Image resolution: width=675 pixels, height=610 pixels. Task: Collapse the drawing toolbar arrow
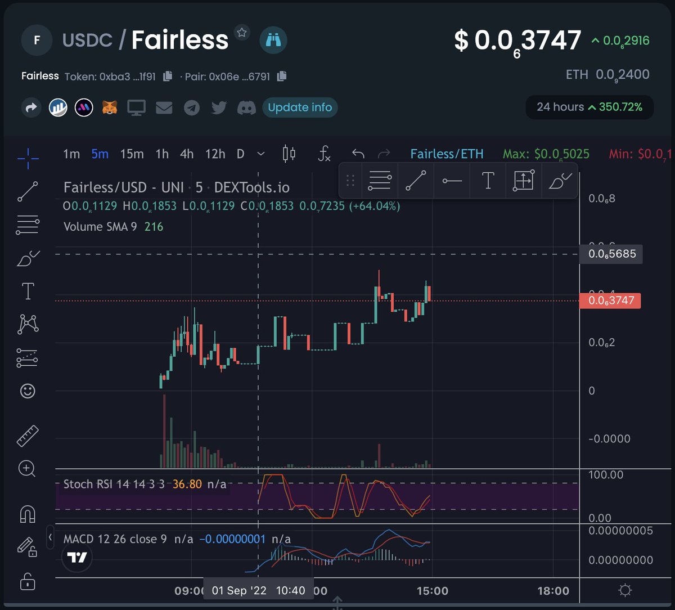[50, 537]
